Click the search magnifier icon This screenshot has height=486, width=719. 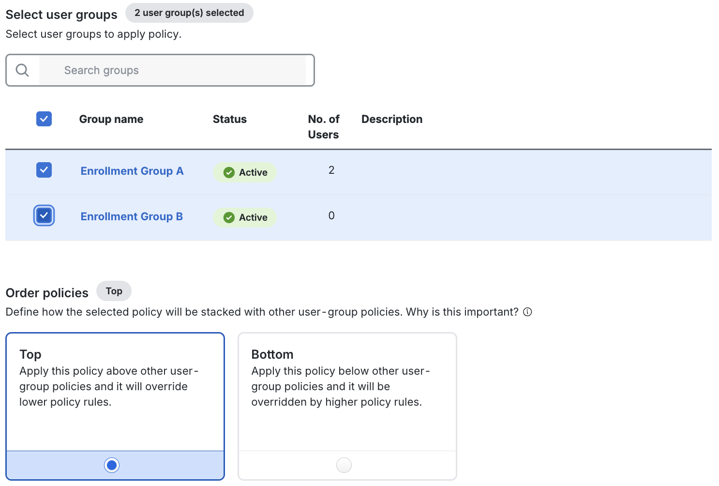(x=22, y=70)
